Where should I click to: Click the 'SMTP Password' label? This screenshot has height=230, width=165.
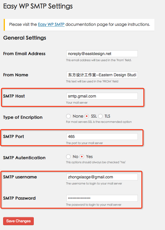click(x=19, y=198)
